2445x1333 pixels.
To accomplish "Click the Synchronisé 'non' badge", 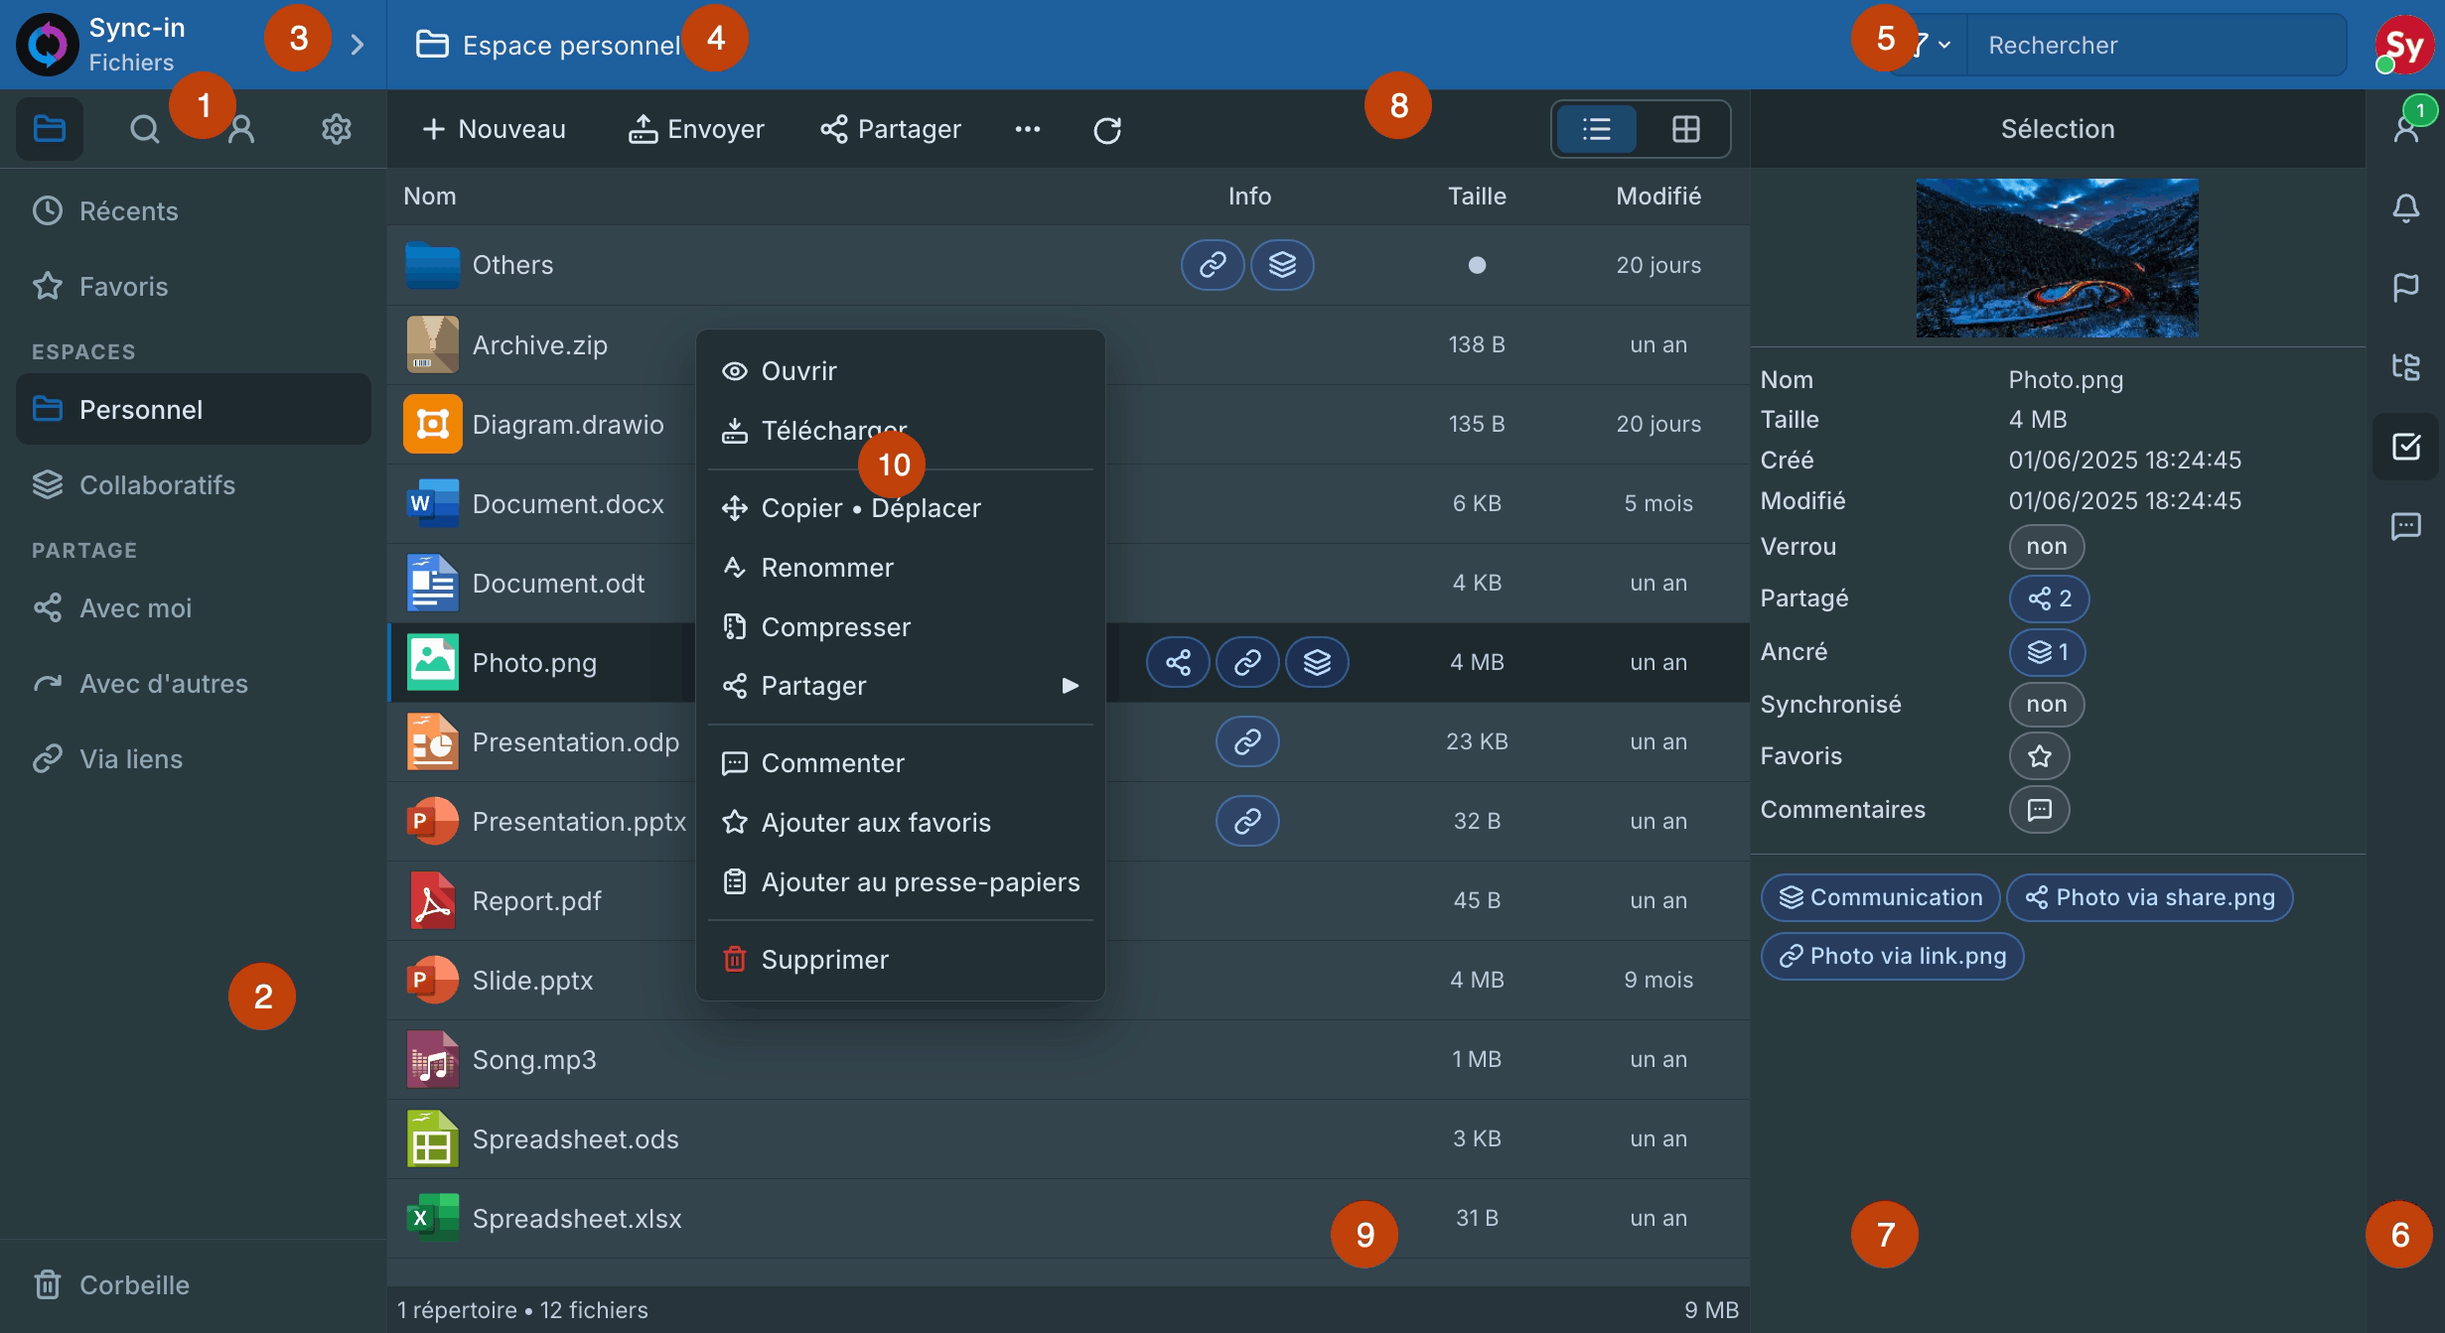I will pyautogui.click(x=2046, y=705).
